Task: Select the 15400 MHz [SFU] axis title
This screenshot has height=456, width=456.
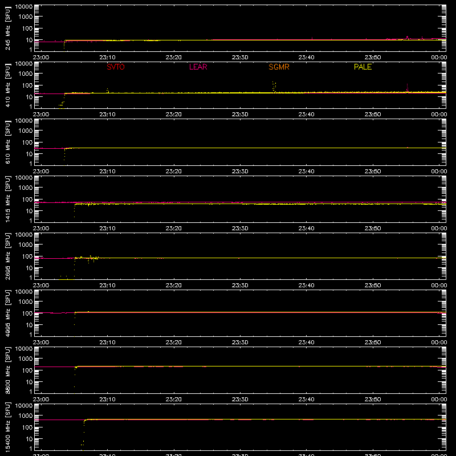Action: coord(7,427)
